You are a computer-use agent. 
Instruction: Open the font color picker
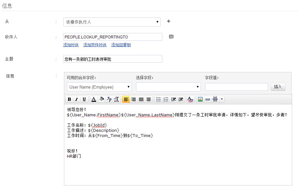pyautogui.click(x=93, y=100)
